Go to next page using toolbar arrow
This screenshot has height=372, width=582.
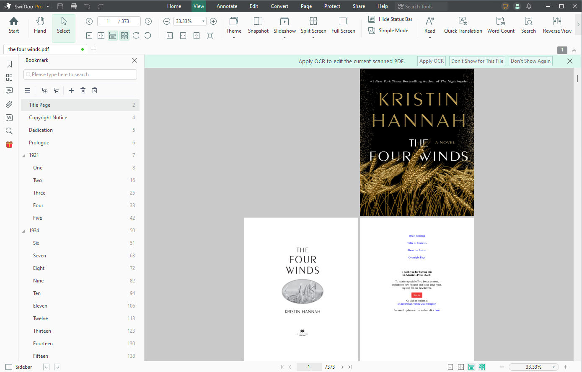coord(148,21)
